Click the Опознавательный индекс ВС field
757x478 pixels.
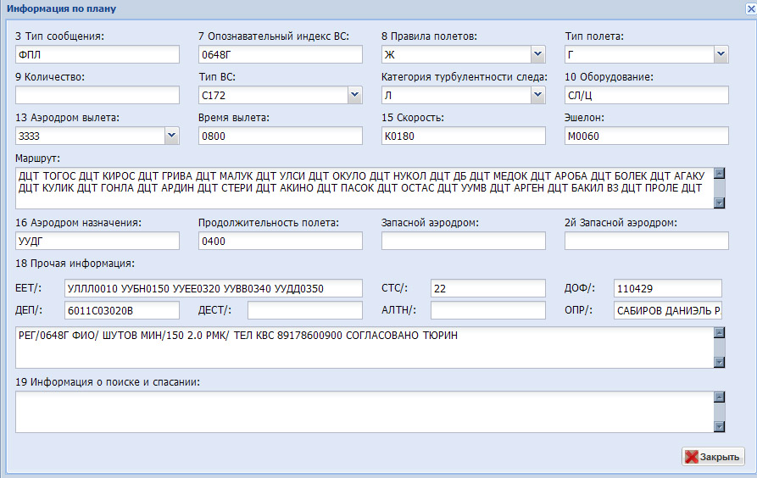[x=280, y=55]
